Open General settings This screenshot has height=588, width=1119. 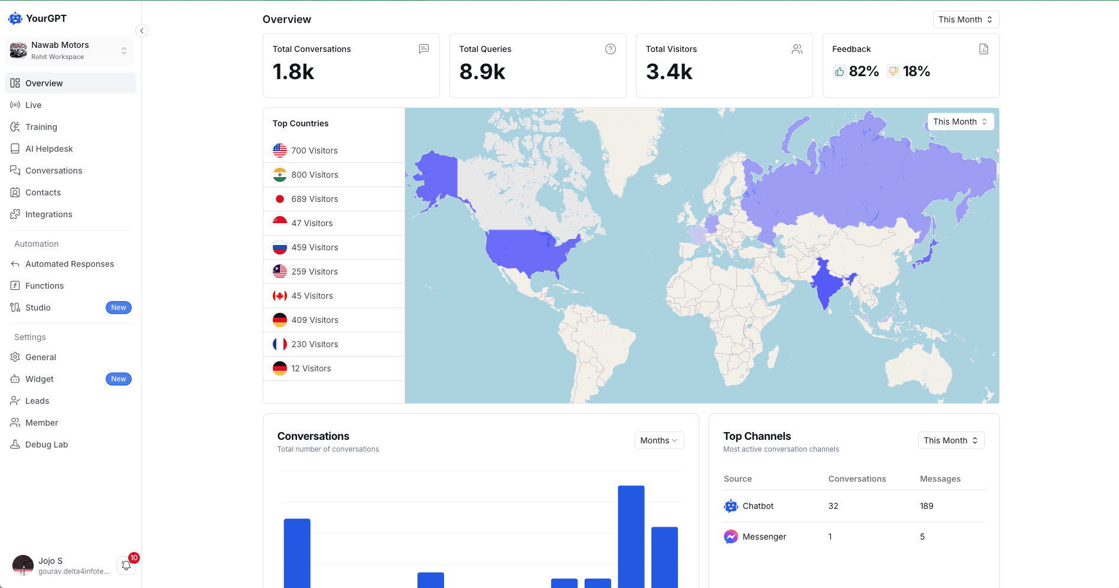pyautogui.click(x=70, y=357)
